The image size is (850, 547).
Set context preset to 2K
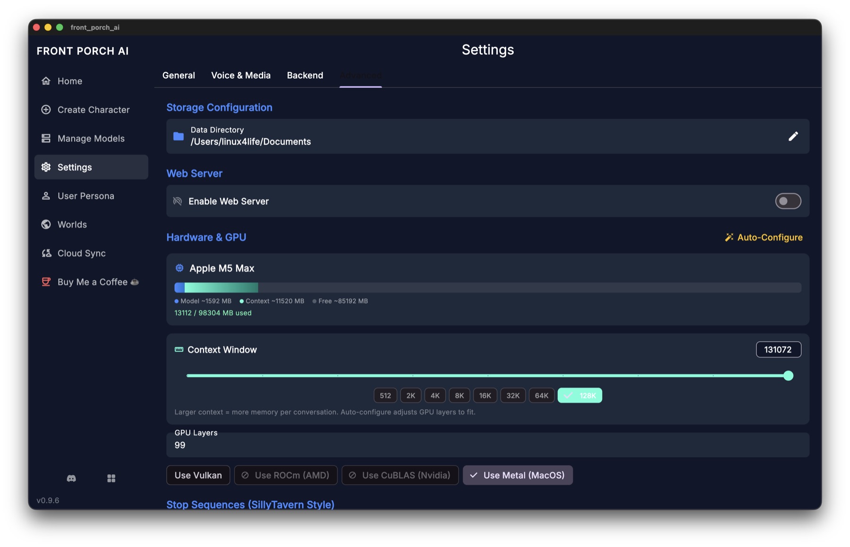coord(411,396)
